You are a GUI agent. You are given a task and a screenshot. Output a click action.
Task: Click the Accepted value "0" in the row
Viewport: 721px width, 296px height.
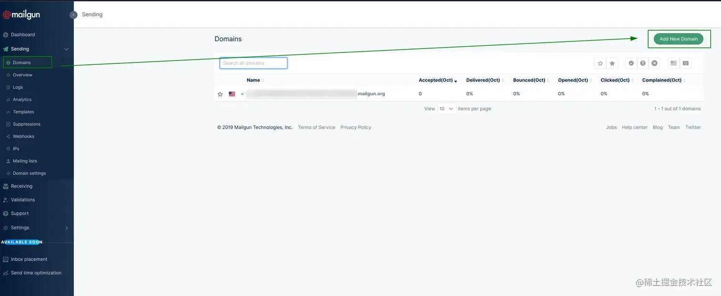pos(420,94)
